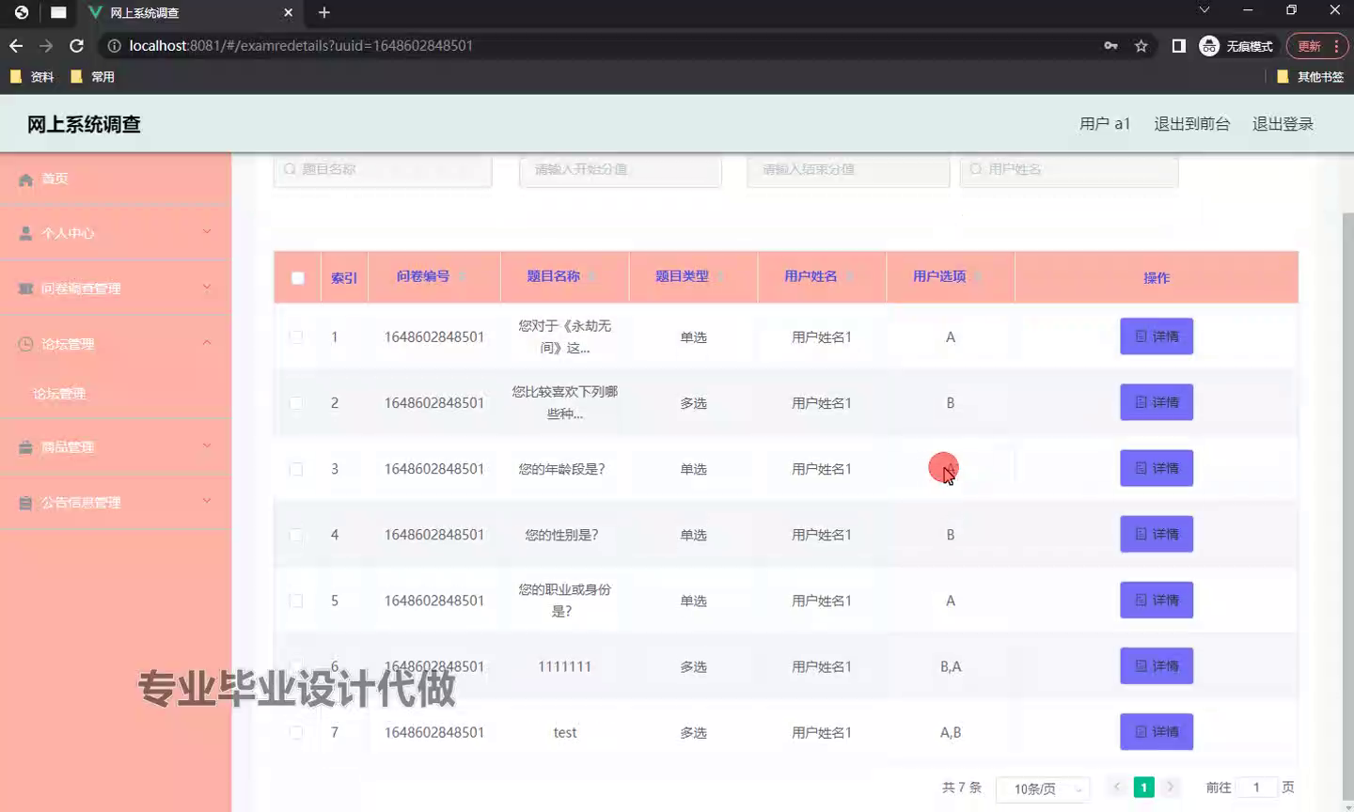Check the row 2 checkbox
The image size is (1354, 812).
(296, 402)
